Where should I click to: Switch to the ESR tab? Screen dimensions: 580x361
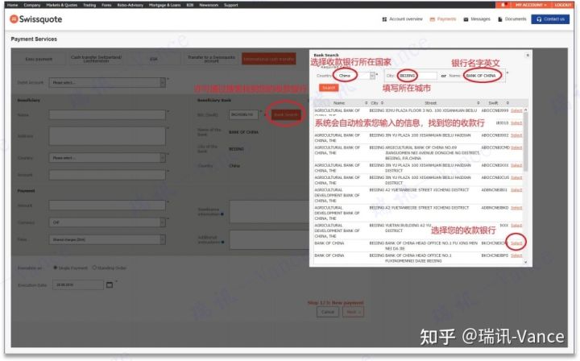pos(154,59)
